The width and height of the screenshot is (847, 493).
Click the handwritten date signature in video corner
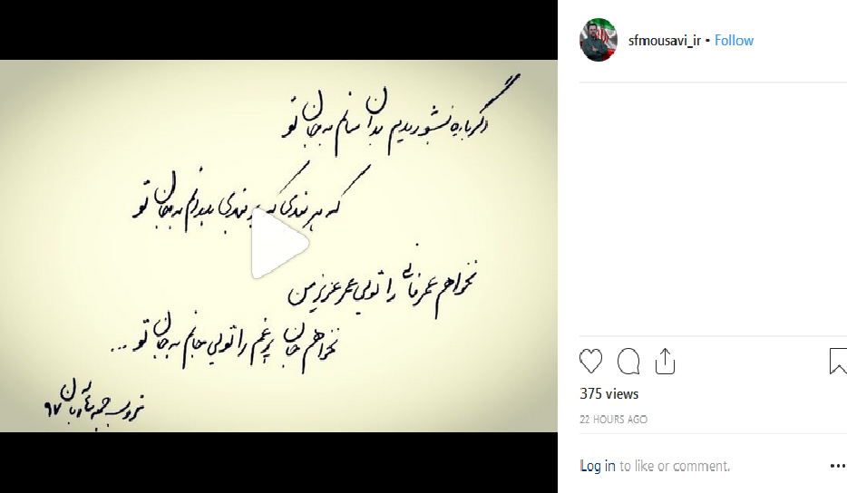pos(94,403)
